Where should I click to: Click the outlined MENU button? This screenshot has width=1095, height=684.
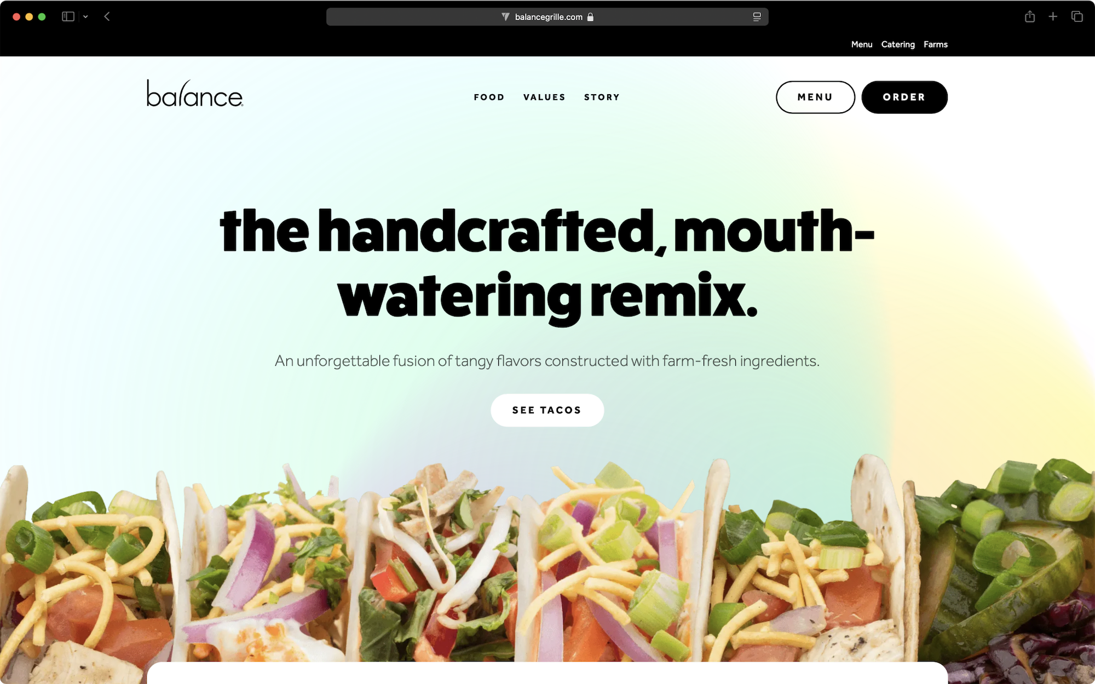pyautogui.click(x=815, y=97)
